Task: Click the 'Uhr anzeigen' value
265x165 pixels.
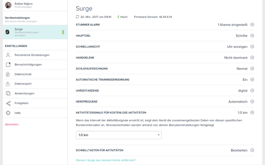Action: tap(237, 47)
